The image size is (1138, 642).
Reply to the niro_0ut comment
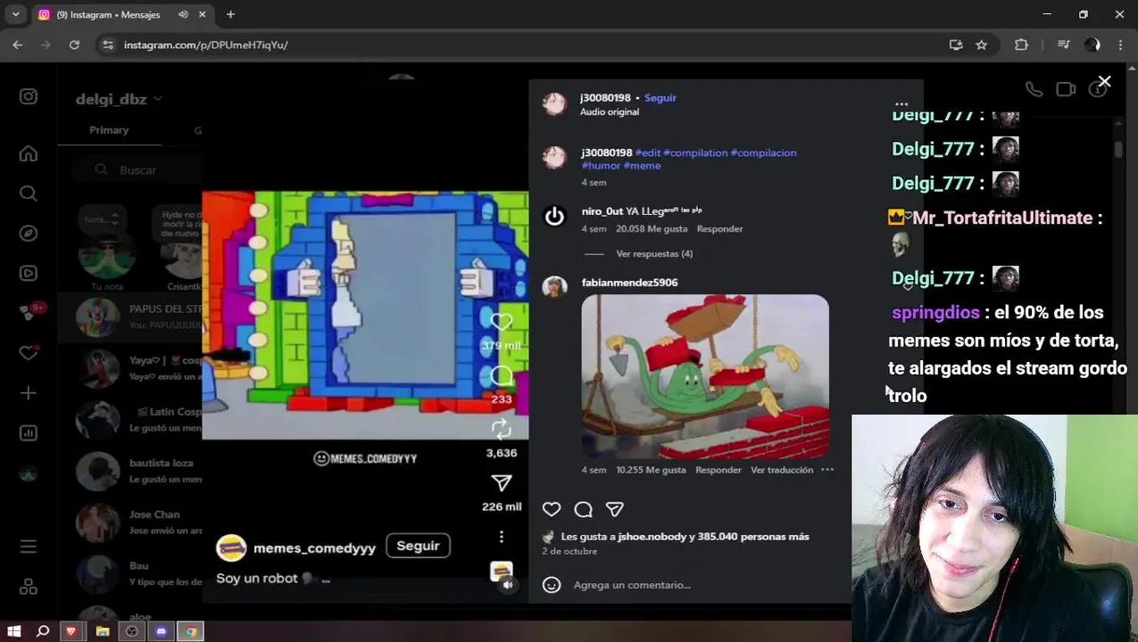(x=719, y=229)
